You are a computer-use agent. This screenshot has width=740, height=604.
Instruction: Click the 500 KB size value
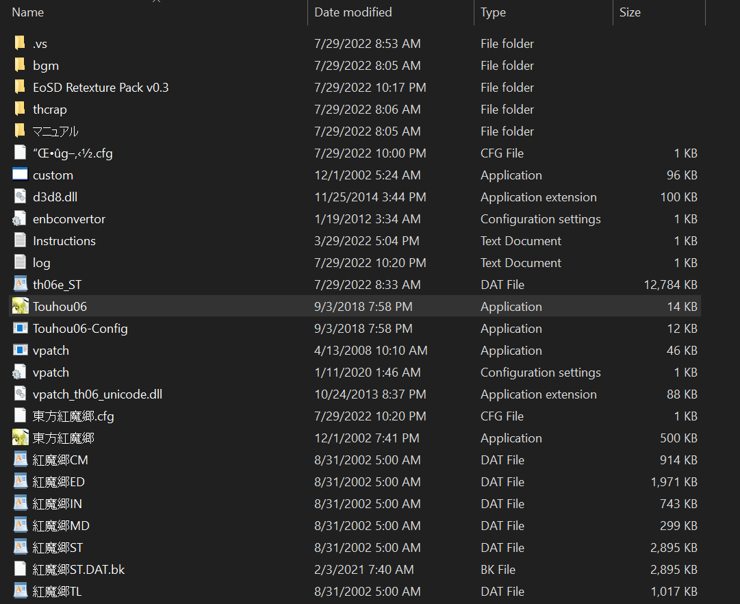coord(678,438)
